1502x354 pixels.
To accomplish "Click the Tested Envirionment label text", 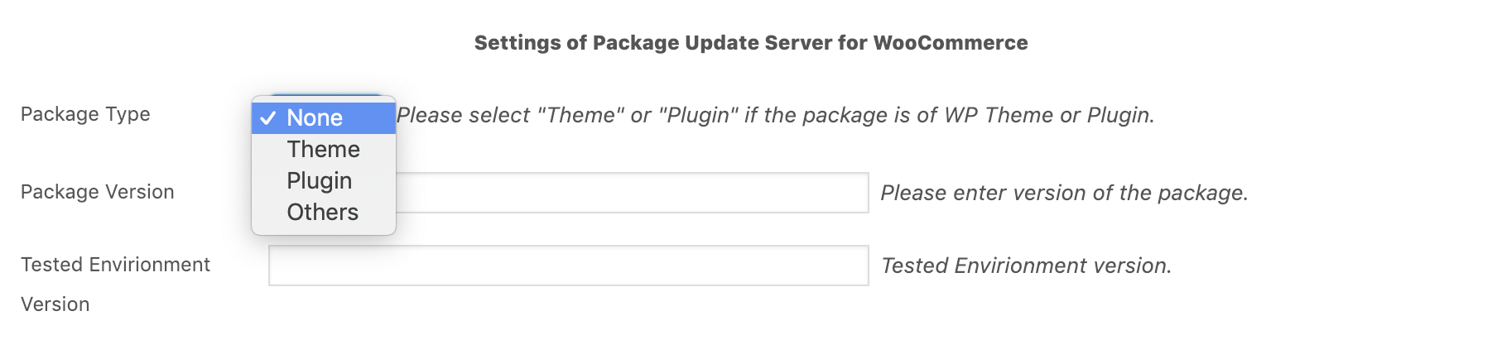I will pos(115,265).
